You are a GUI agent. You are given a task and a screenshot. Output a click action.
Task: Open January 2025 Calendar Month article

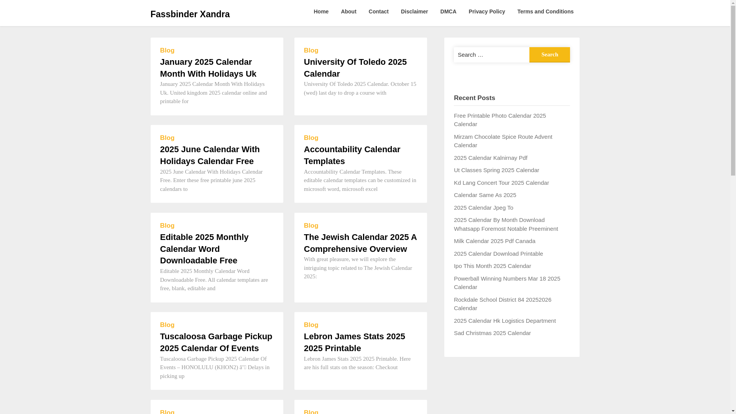tap(208, 68)
